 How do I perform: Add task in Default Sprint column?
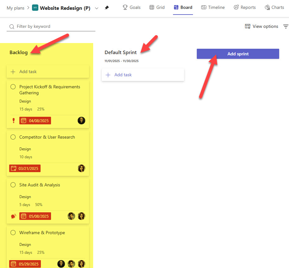(x=143, y=75)
